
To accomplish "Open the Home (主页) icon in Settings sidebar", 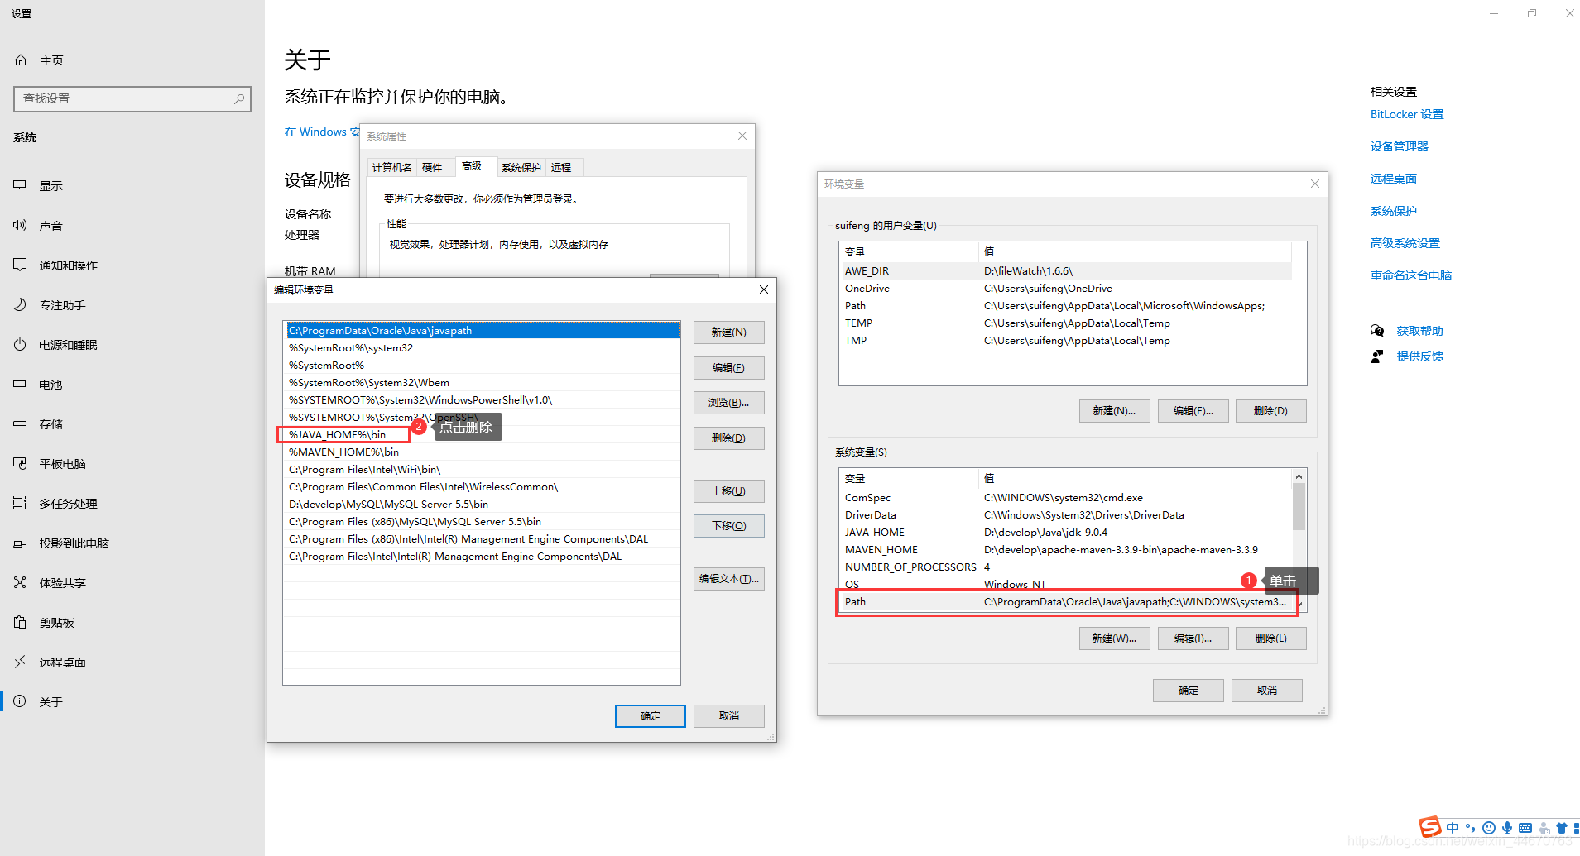I will point(21,60).
